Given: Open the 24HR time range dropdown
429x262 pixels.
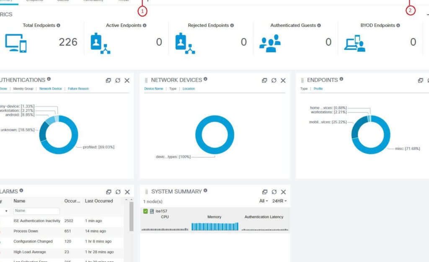Looking at the screenshot, I should 279,201.
